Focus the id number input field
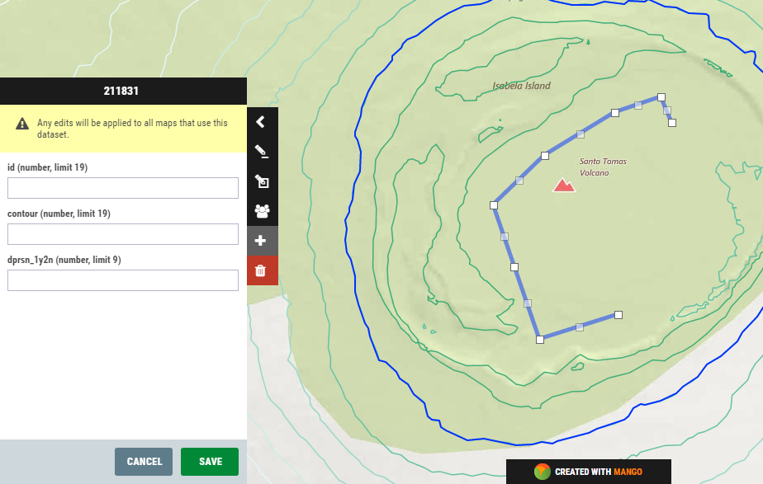This screenshot has height=484, width=763. pos(122,188)
